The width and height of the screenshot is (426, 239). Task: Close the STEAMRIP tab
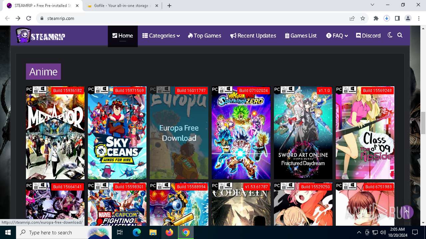tap(78, 6)
